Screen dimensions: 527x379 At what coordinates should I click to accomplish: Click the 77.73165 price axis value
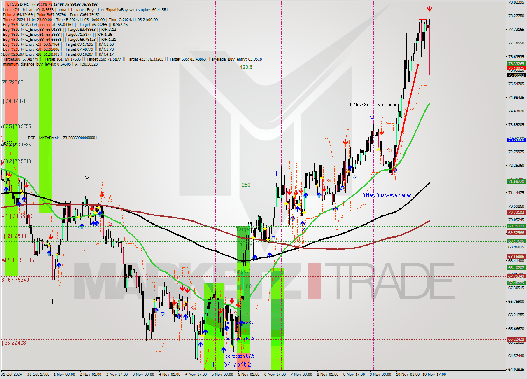point(516,30)
